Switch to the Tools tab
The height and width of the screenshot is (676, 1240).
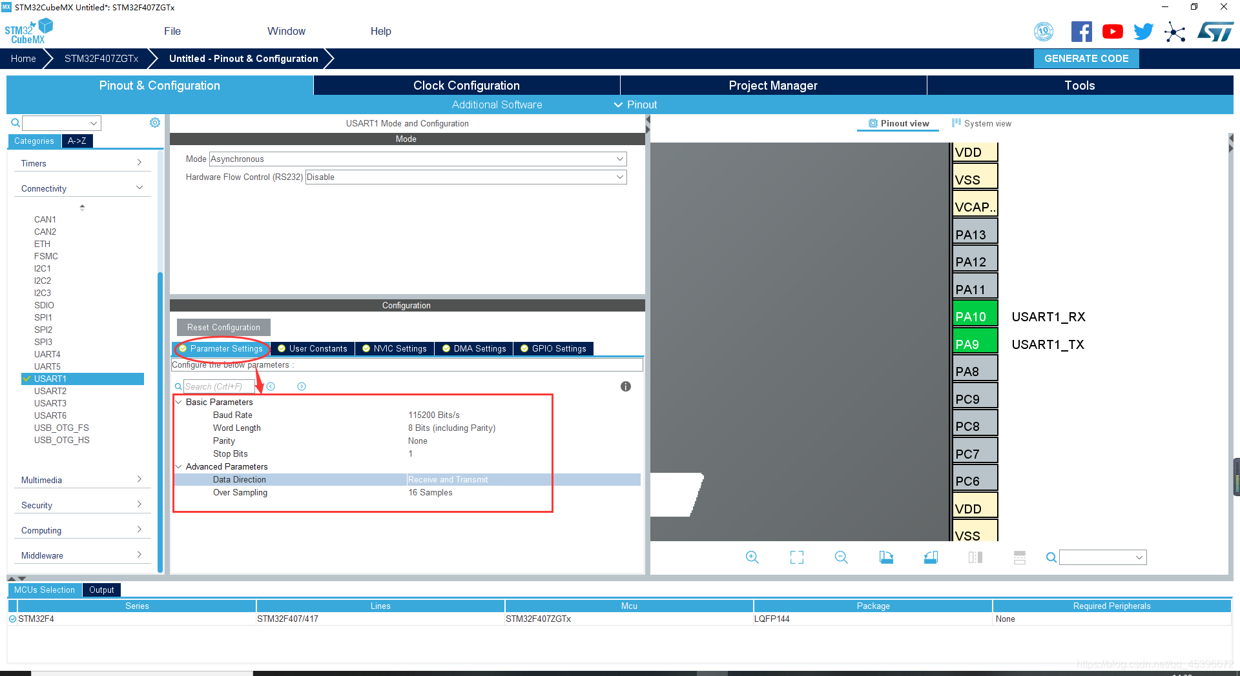pyautogui.click(x=1080, y=85)
